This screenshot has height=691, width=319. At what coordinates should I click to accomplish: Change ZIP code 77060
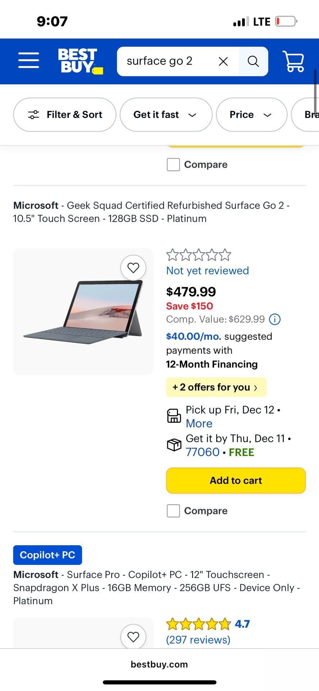point(202,452)
